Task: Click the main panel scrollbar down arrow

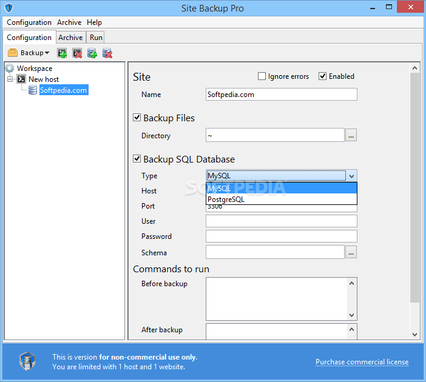Action: tap(414, 335)
